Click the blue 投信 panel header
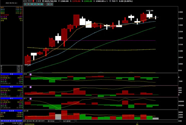Image resolution: width=186 pixels, height=125 pixels. [11, 87]
